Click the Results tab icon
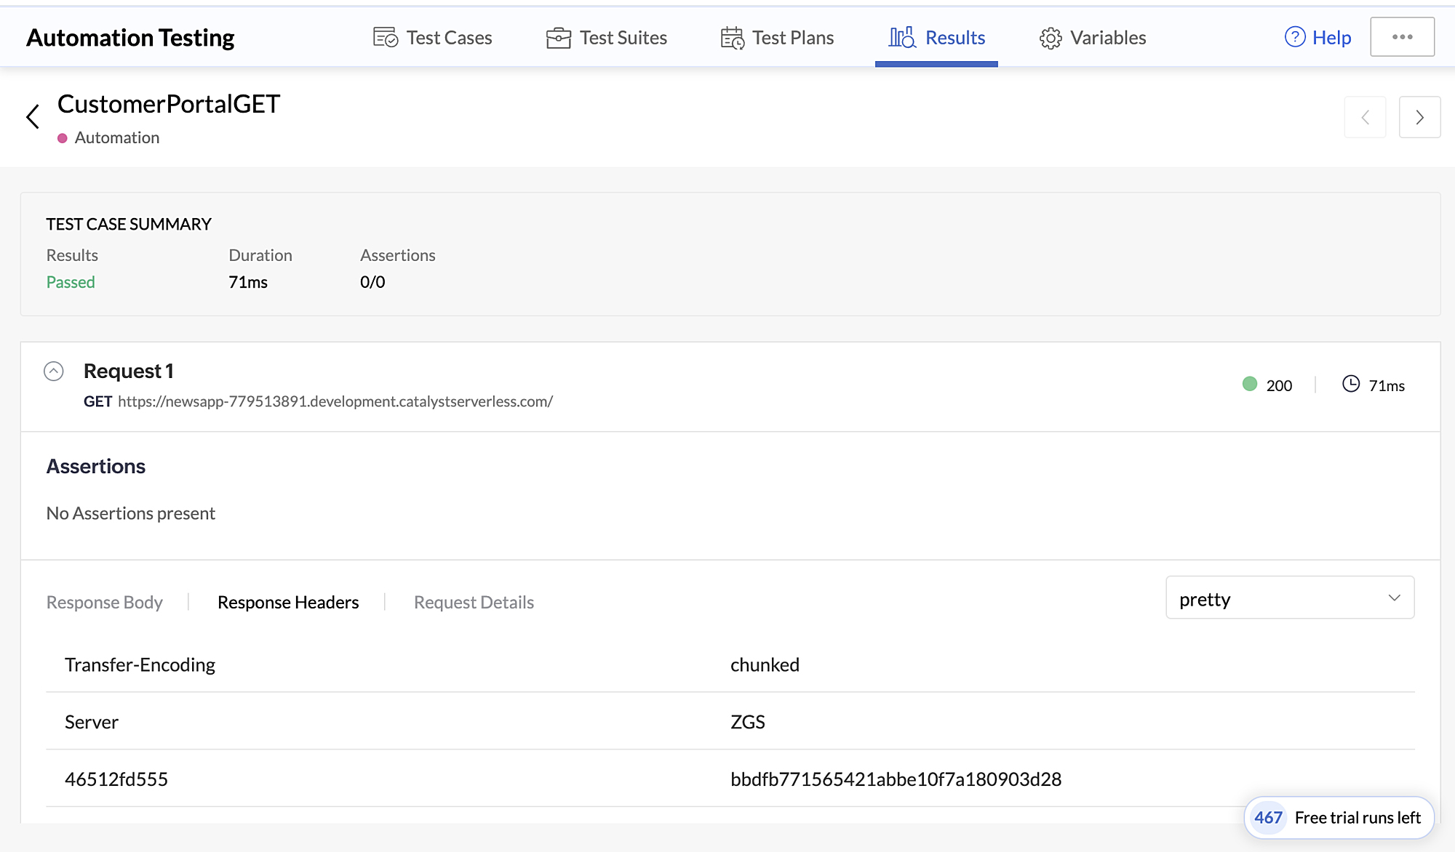The image size is (1455, 852). pos(901,38)
